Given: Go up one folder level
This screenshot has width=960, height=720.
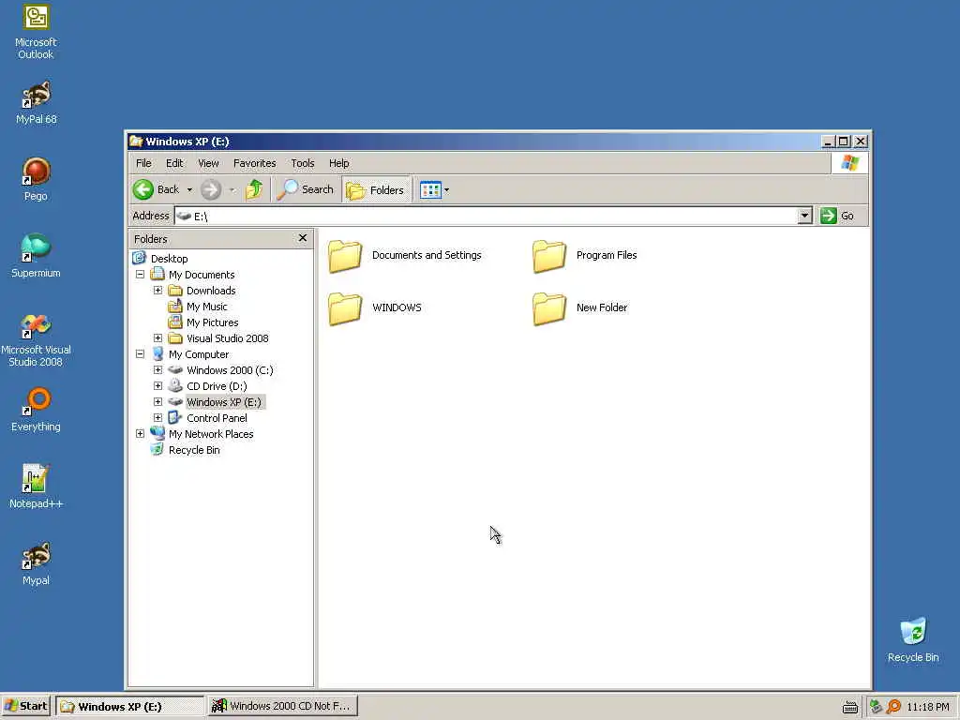Looking at the screenshot, I should (x=254, y=189).
